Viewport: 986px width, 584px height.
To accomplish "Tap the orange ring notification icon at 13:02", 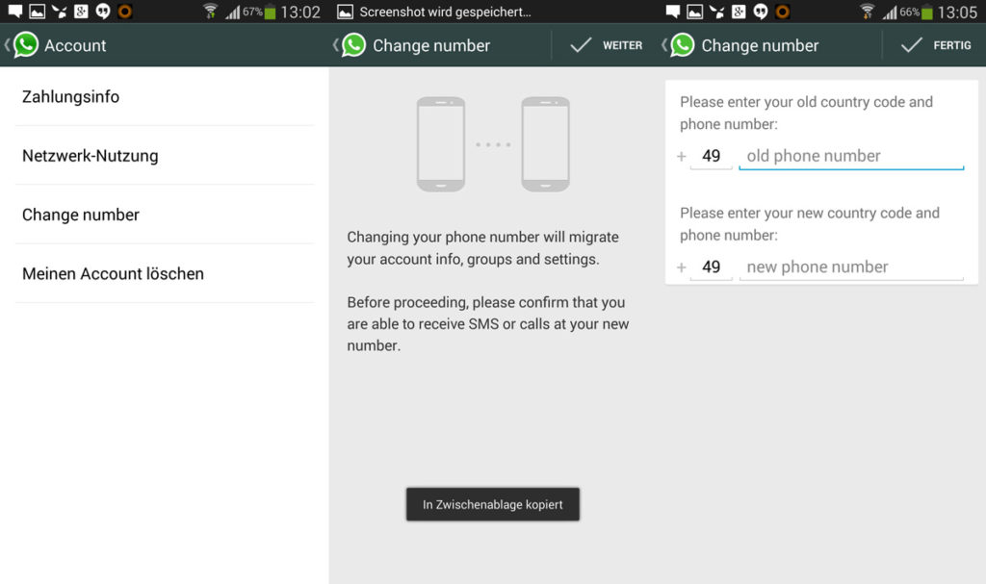I will 124,12.
